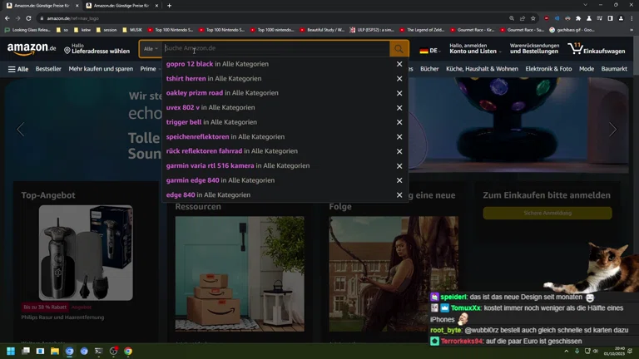639x359 pixels.
Task: Choose 'oakley prizm road' suggestion
Action: point(222,93)
